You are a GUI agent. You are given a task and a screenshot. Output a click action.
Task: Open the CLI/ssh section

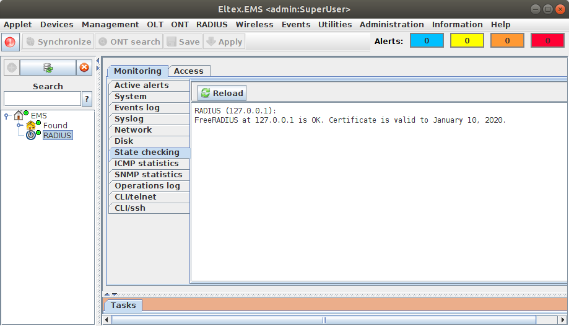(x=149, y=208)
